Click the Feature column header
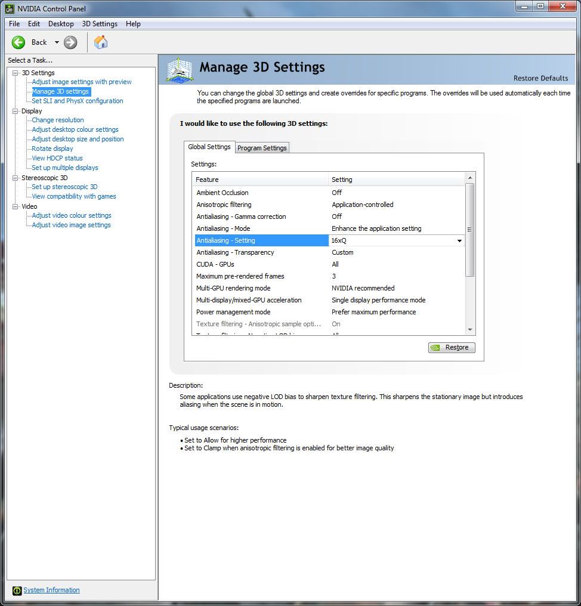 (260, 180)
